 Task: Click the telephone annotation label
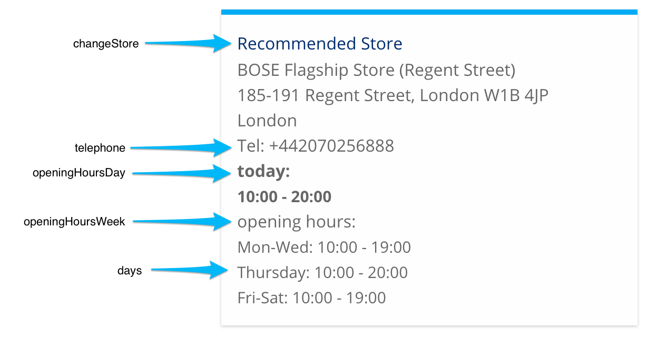tap(101, 148)
